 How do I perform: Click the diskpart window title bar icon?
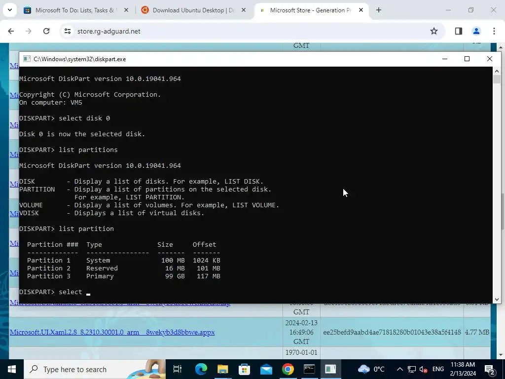(x=27, y=59)
